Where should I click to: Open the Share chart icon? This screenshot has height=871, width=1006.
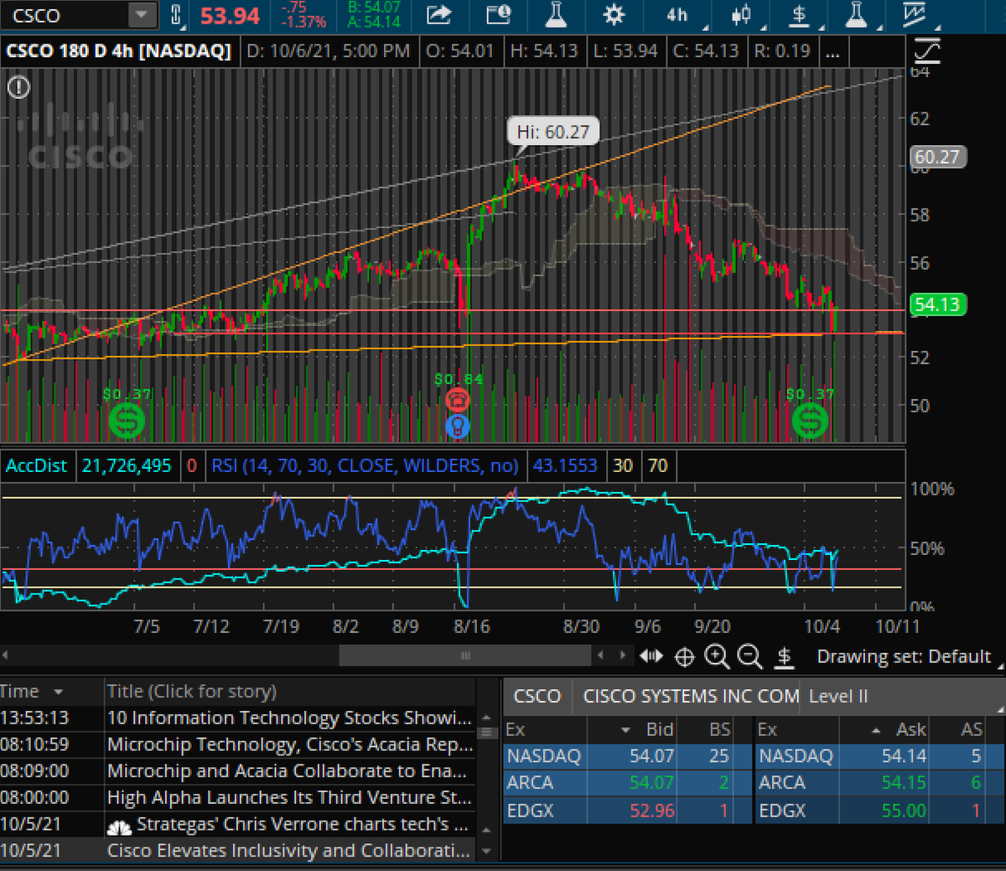click(438, 14)
